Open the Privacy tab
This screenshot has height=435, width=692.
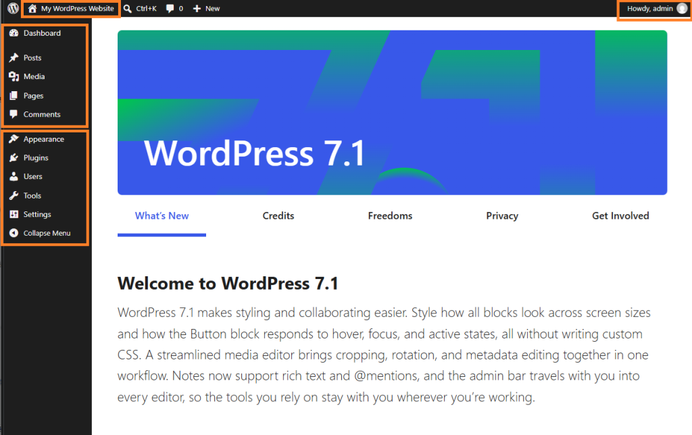click(x=502, y=215)
